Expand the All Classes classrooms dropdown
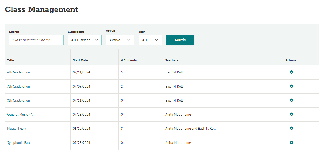 coord(85,40)
